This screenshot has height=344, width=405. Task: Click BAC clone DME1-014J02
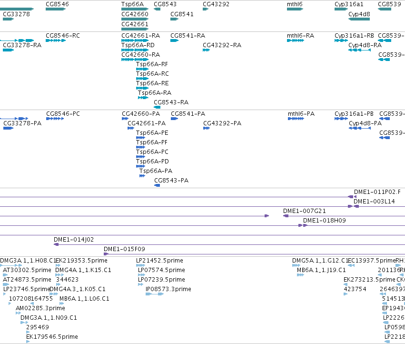coord(74,240)
